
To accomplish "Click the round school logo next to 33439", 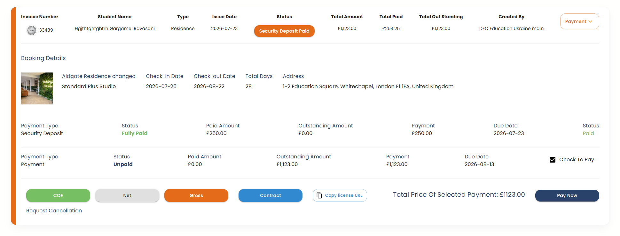I will pos(31,30).
